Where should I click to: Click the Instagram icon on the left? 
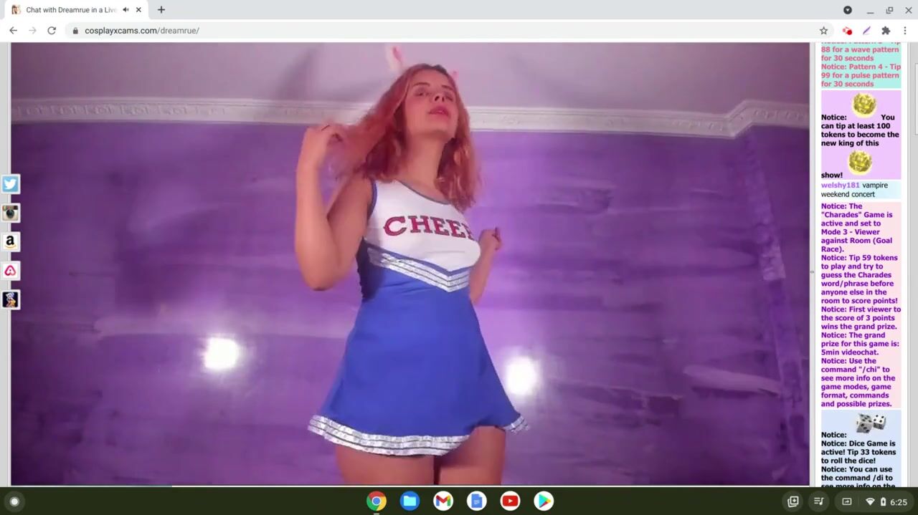[x=10, y=213]
